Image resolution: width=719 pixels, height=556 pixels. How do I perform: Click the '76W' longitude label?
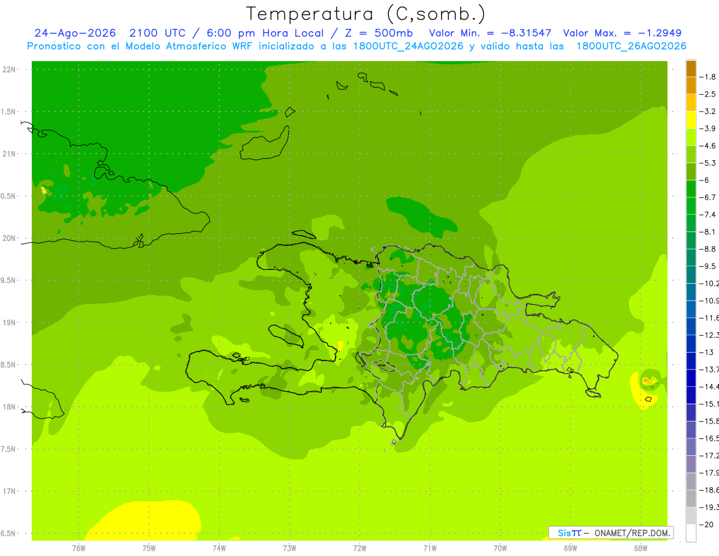click(x=78, y=548)
